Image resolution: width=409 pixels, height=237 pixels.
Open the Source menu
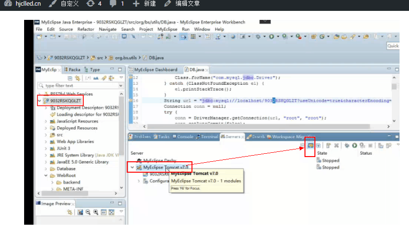click(66, 29)
